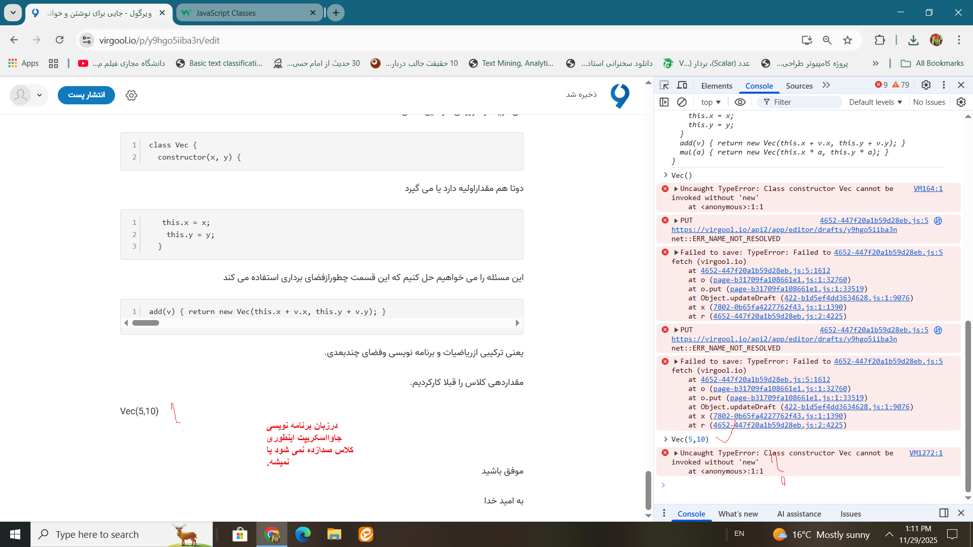
Task: Toggle the console sidebar panel
Action: pos(664,102)
